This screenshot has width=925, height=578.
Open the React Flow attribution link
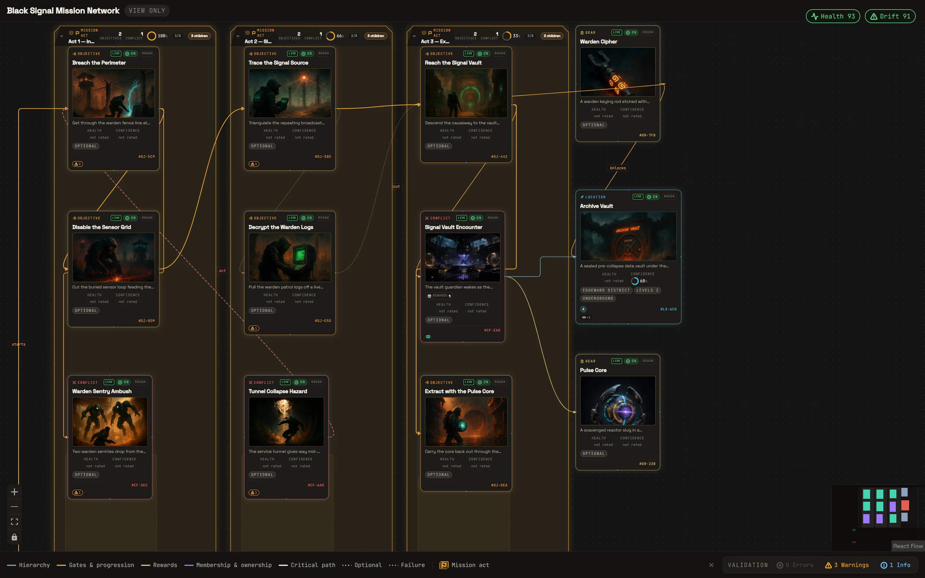(x=908, y=546)
